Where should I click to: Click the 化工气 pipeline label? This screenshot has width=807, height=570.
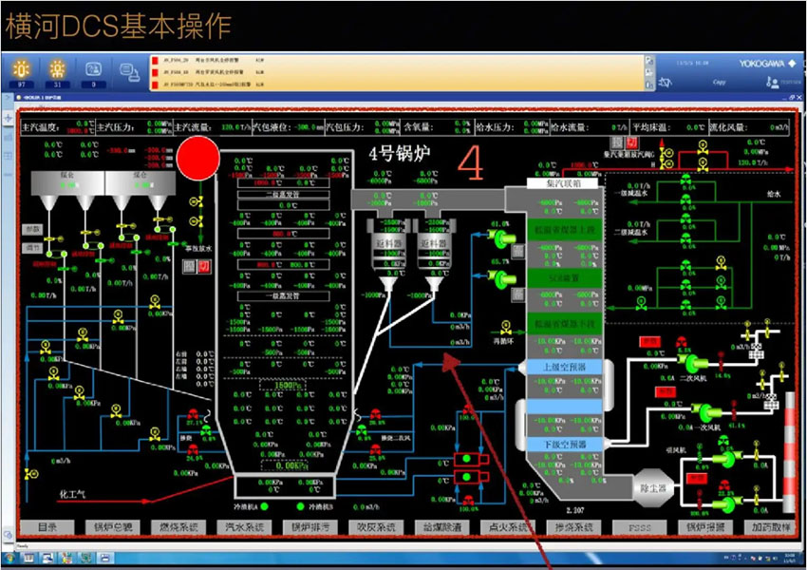pos(72,494)
